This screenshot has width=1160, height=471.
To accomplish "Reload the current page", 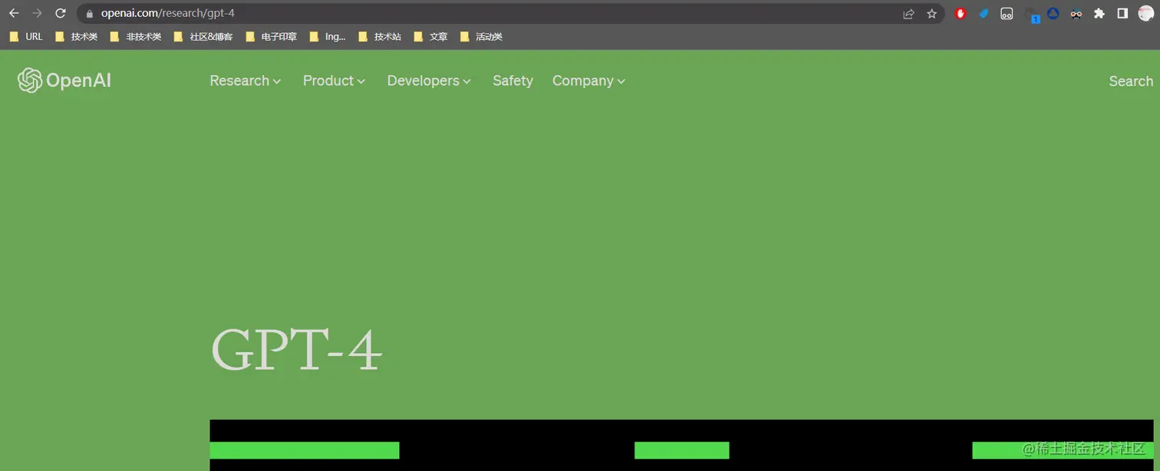I will point(61,13).
